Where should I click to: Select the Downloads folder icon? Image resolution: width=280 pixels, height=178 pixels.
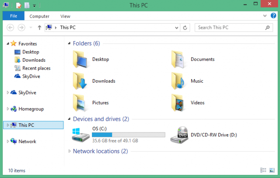pyautogui.click(x=80, y=81)
